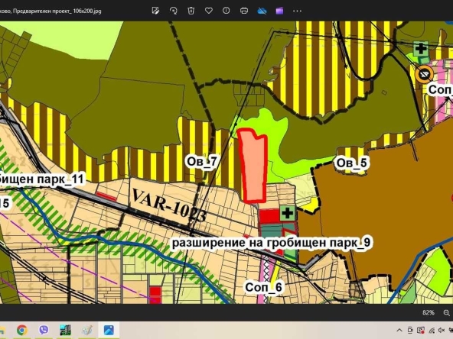Image resolution: width=453 pixels, height=339 pixels.
Task: Open the network Wi-Fi tray icon
Action: click(432, 331)
